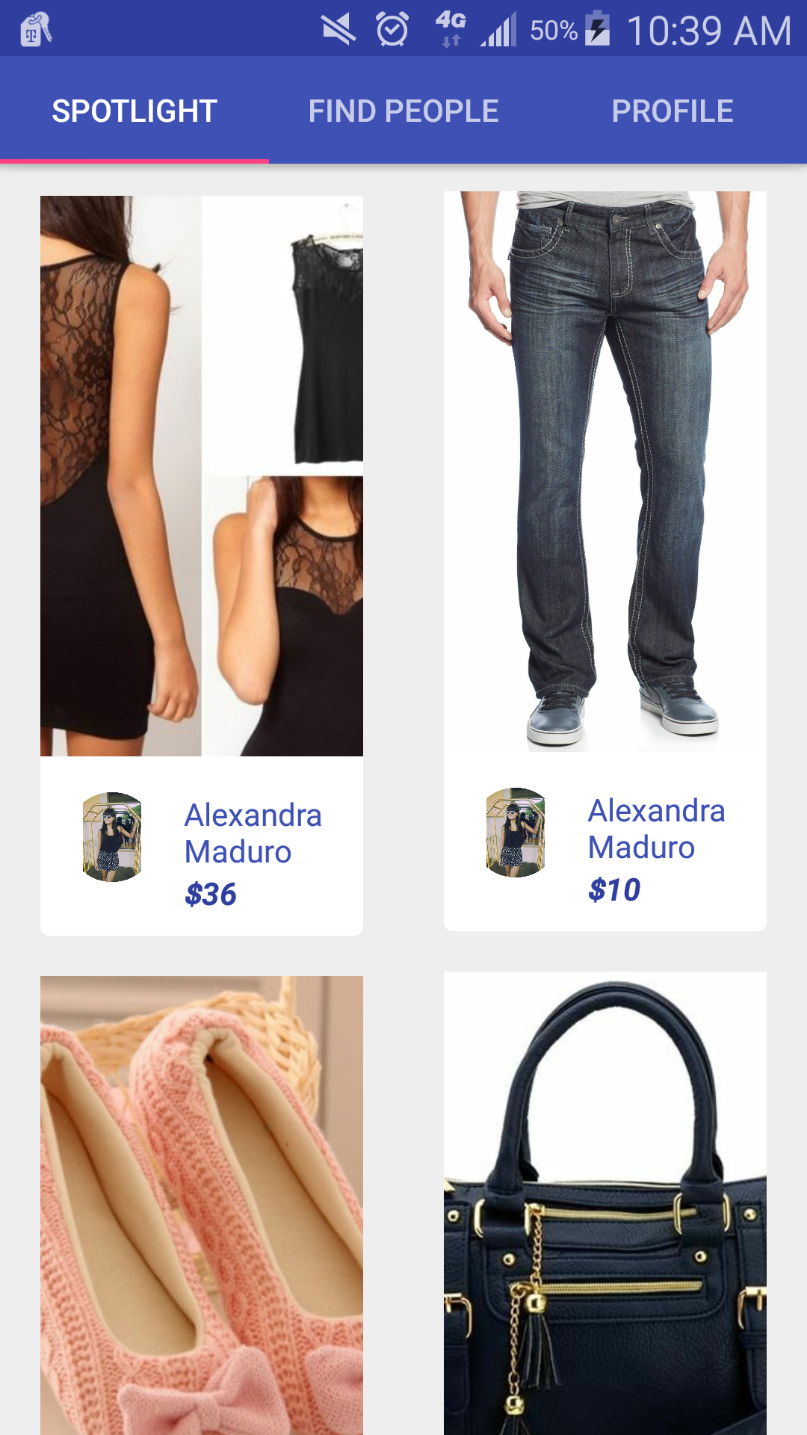Tap the $36 price label
The image size is (807, 1435).
[x=211, y=895]
